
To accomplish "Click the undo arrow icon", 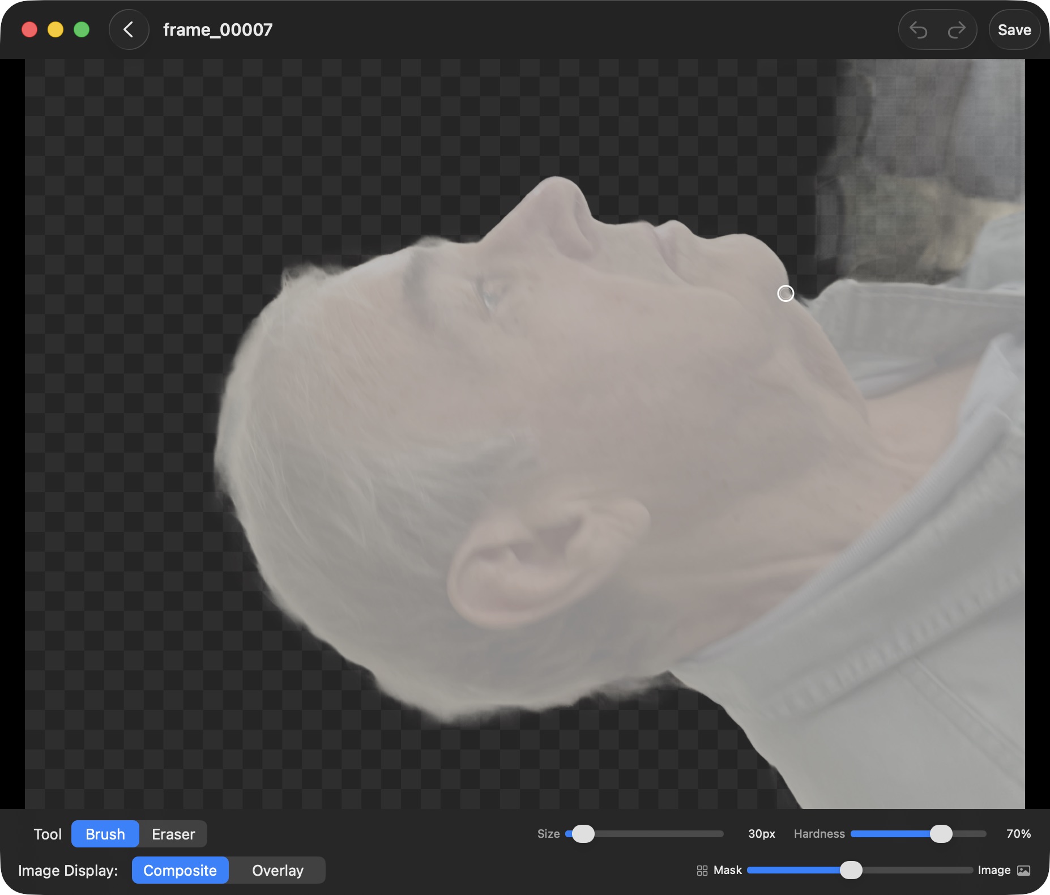I will click(919, 29).
